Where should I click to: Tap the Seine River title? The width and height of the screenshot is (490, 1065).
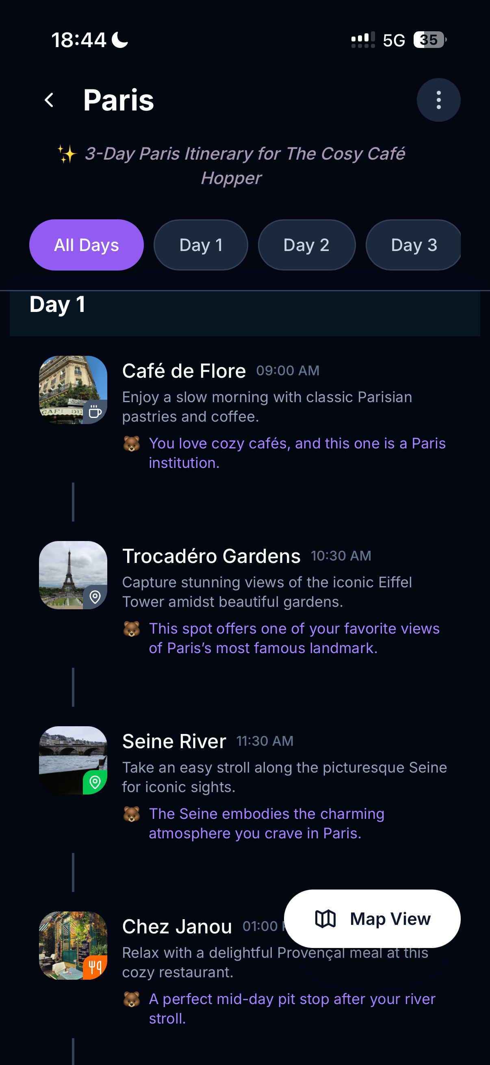[174, 741]
